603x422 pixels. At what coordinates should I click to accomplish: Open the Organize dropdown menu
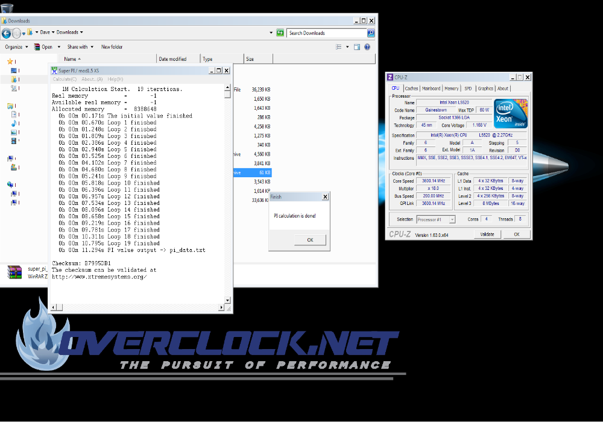pos(16,47)
